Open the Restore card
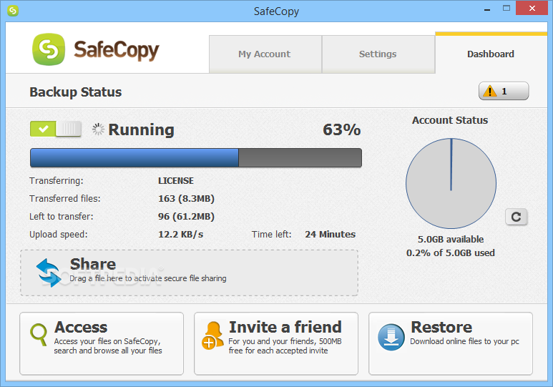This screenshot has width=553, height=387. (x=451, y=343)
